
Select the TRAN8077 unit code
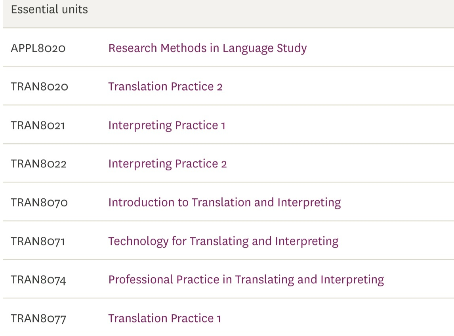(x=38, y=318)
